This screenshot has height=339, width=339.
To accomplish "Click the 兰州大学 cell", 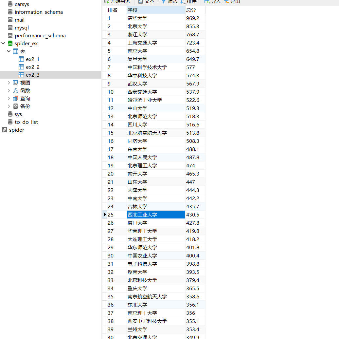I will tap(156, 329).
